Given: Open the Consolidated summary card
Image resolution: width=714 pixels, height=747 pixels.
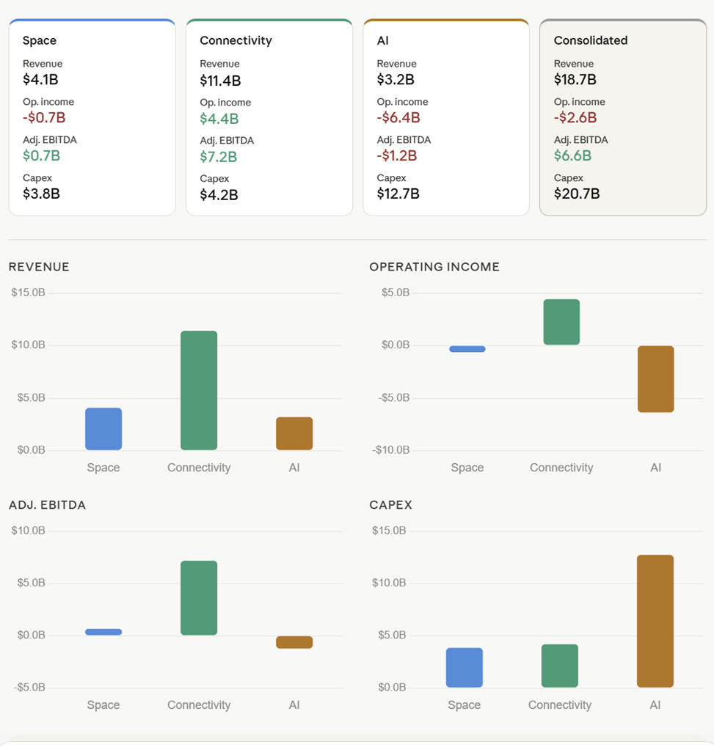Looking at the screenshot, I should click(x=623, y=117).
